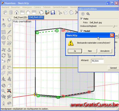Activate the Protractor tool

pyautogui.click(x=3, y=73)
